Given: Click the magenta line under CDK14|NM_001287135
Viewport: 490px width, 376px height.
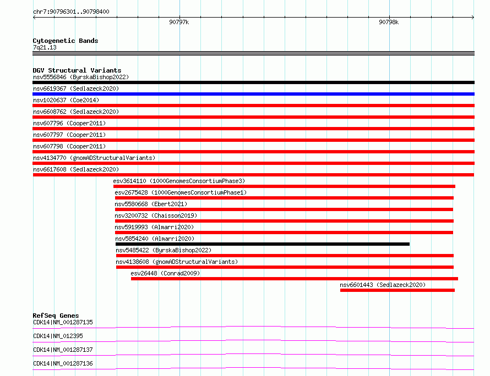Looking at the screenshot, I should click(x=253, y=327).
